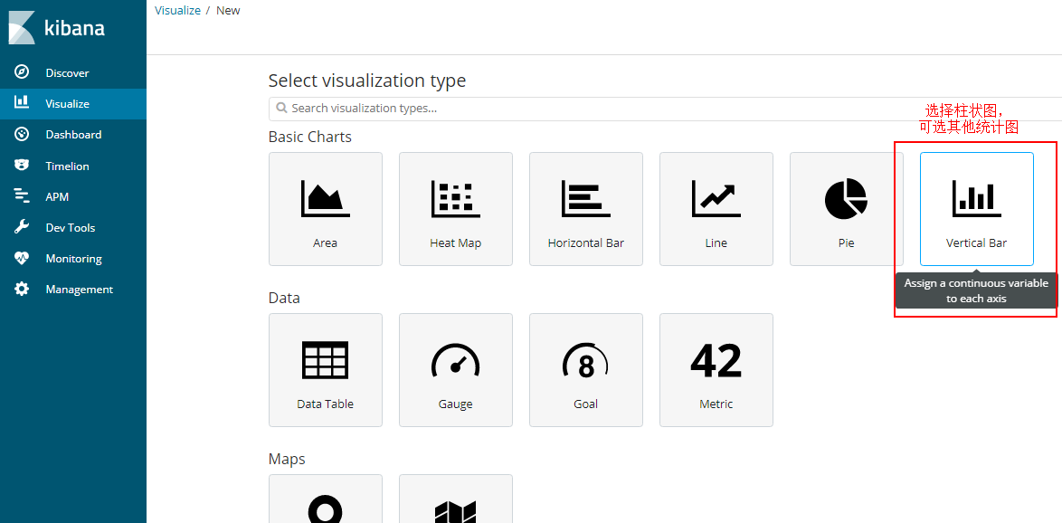Image resolution: width=1062 pixels, height=523 pixels.
Task: Choose the Horizontal Bar chart icon
Action: pos(586,198)
